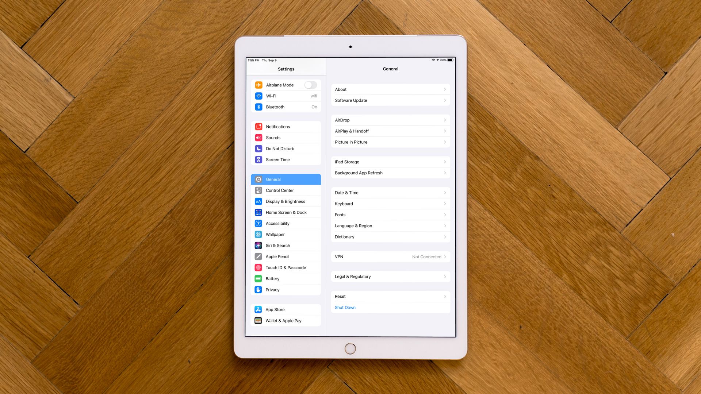Expand Software Update details
The height and width of the screenshot is (394, 701).
pyautogui.click(x=390, y=100)
